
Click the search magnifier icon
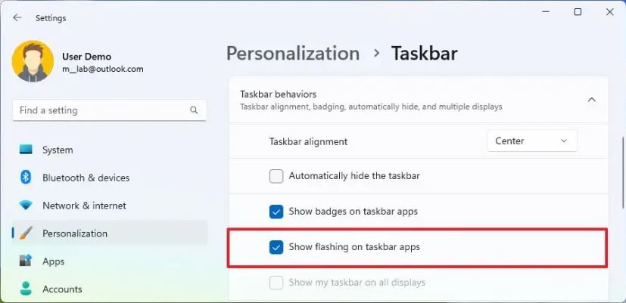(194, 110)
